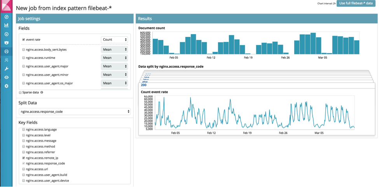Click Use full filebeat-* data button

point(357,3)
